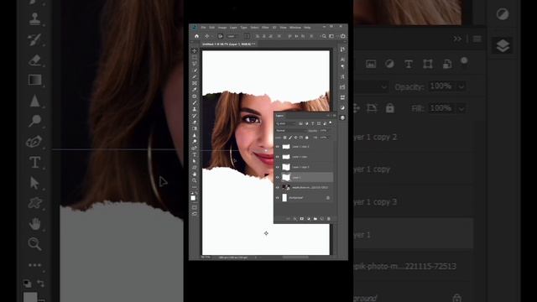Open the Layers icon in the collapsed dock
The width and height of the screenshot is (537, 302).
(342, 117)
